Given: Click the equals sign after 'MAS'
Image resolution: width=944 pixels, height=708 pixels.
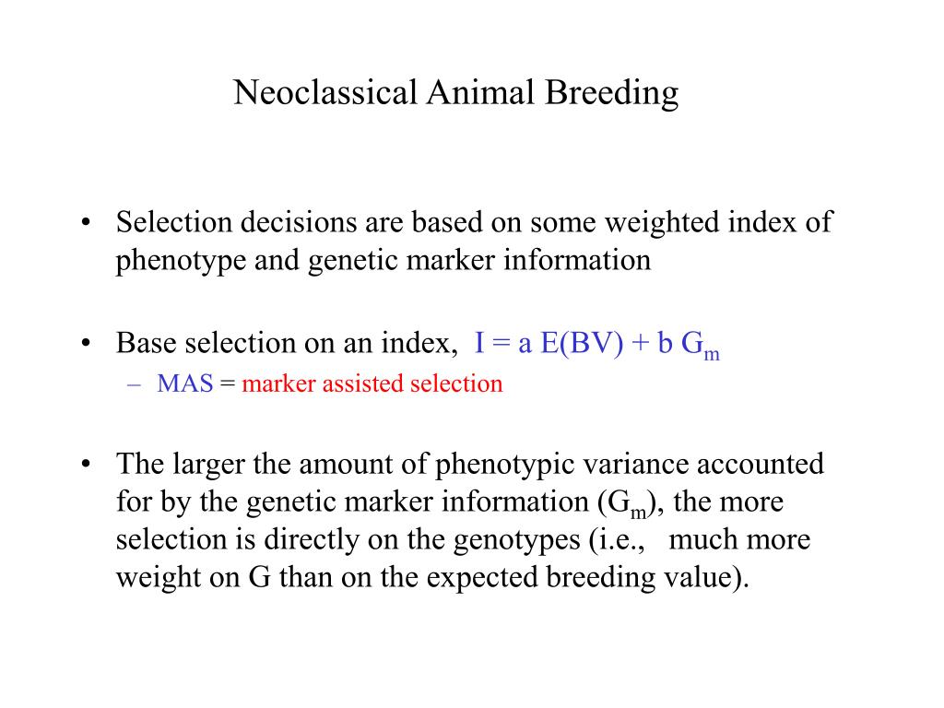Looking at the screenshot, I should click(228, 384).
